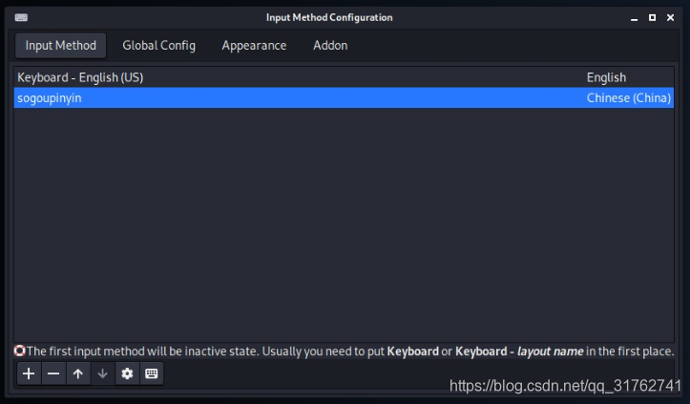The image size is (690, 404).
Task: Remove the selected input method with the minus button
Action: click(53, 373)
